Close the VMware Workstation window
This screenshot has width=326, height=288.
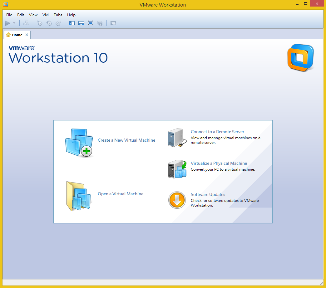(317, 3)
